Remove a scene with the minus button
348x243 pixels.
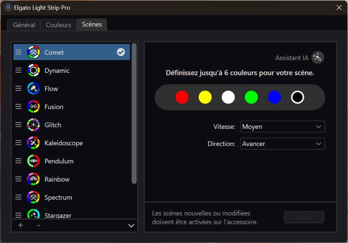pos(39,225)
